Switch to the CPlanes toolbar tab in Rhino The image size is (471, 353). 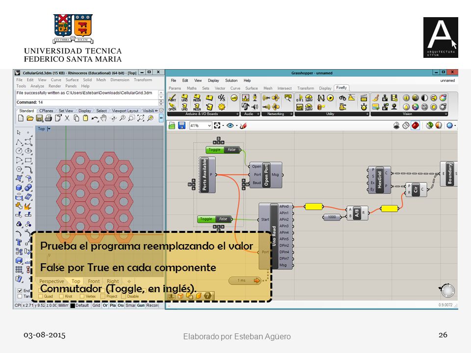(46, 111)
